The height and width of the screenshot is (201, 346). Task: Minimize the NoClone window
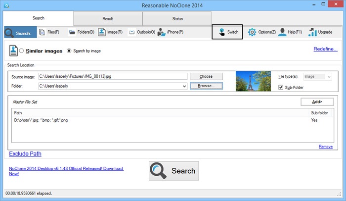click(314, 4)
